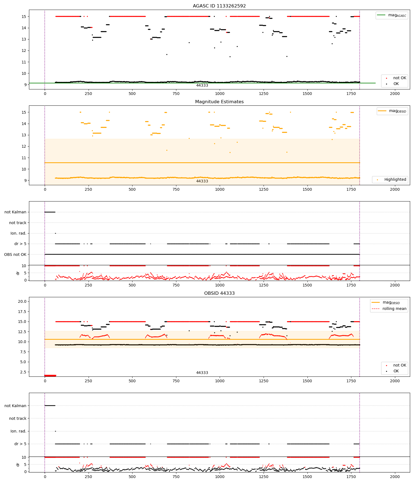Click the '20.0' y-axis tick label

click(22, 301)
